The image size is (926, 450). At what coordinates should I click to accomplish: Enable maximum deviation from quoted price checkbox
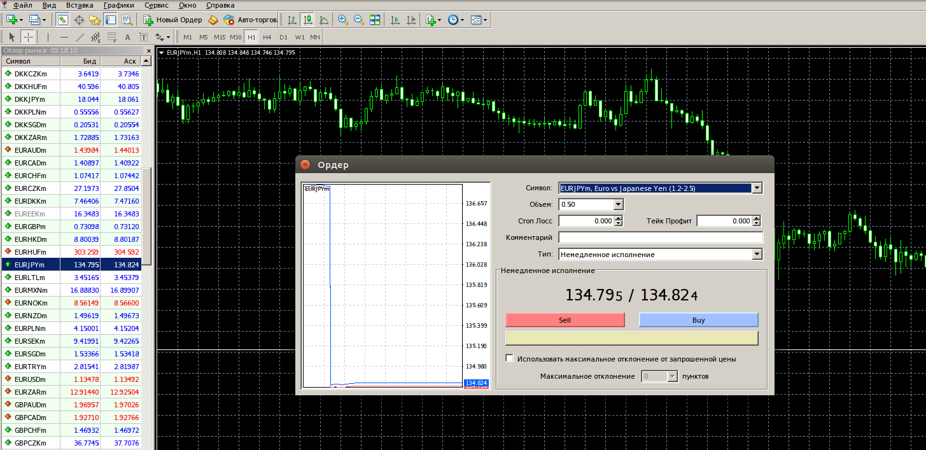(x=509, y=358)
